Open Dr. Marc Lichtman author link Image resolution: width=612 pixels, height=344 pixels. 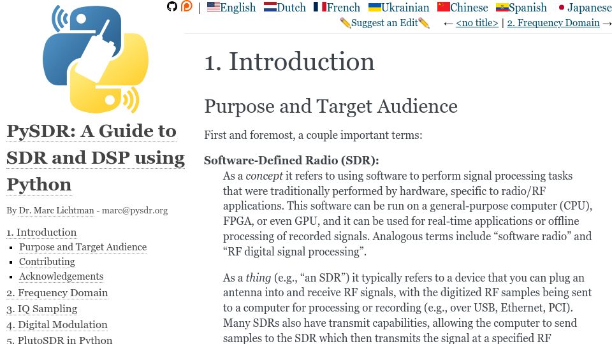pyautogui.click(x=56, y=211)
